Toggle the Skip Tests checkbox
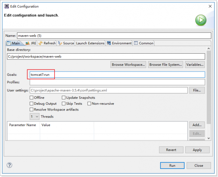The height and width of the screenshot is (177, 218). [x=63, y=104]
